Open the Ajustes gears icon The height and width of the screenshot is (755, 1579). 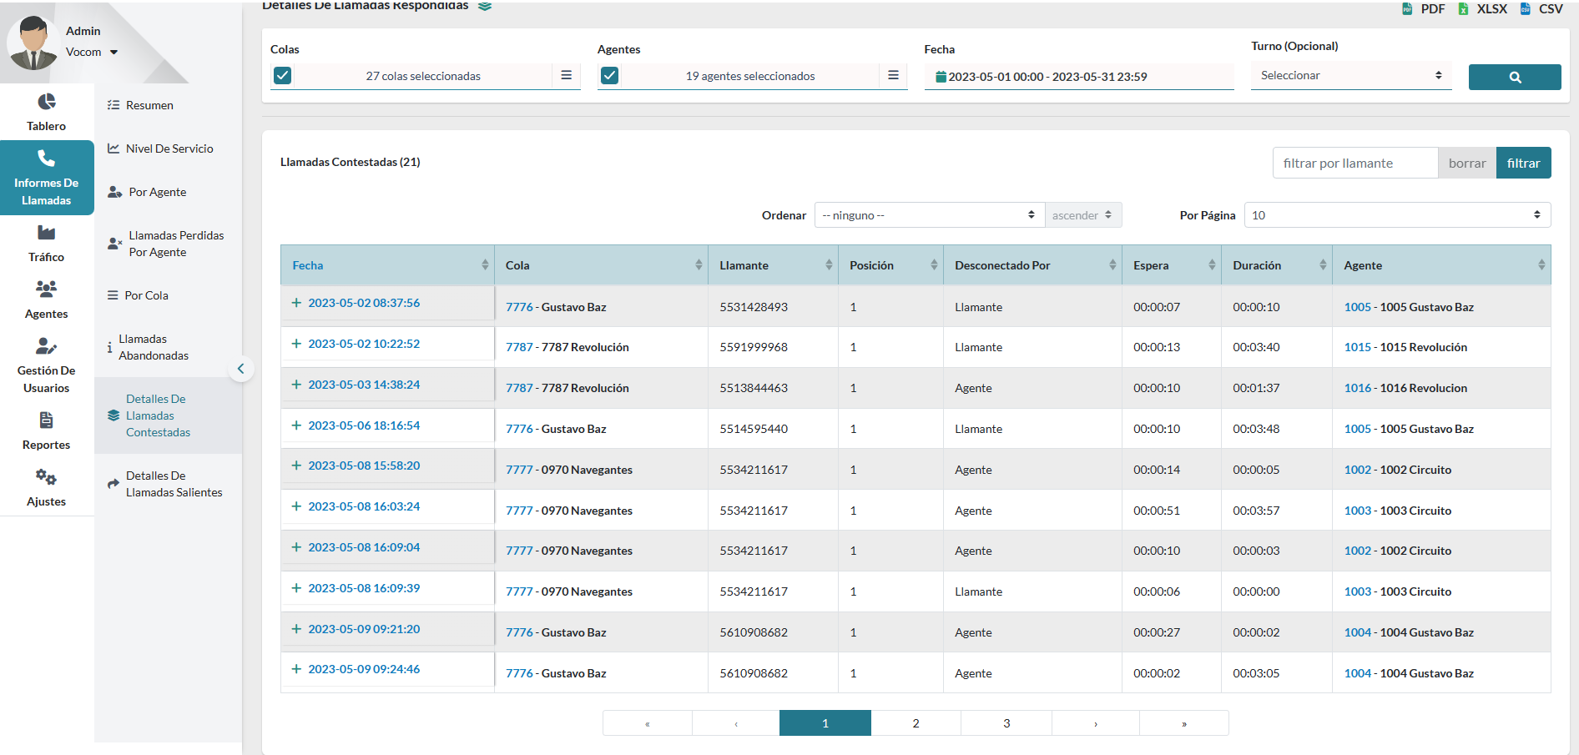pos(47,477)
